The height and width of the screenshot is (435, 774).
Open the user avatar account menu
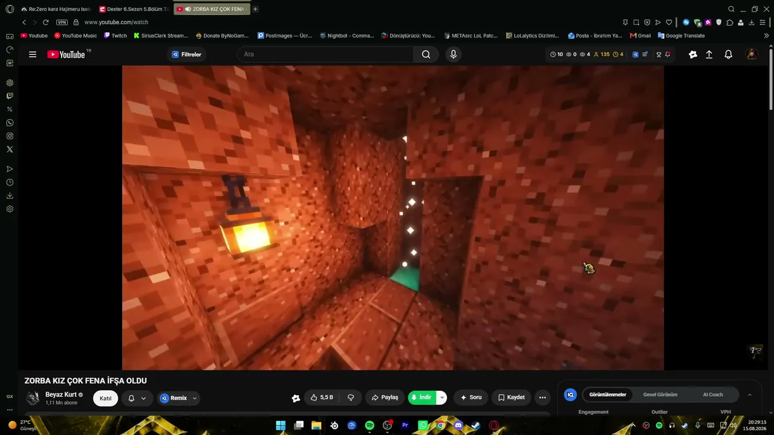pos(752,54)
